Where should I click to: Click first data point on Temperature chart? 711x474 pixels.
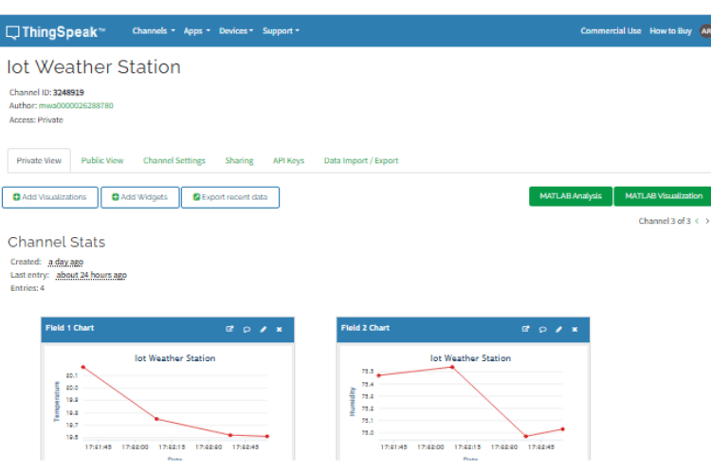pyautogui.click(x=83, y=367)
